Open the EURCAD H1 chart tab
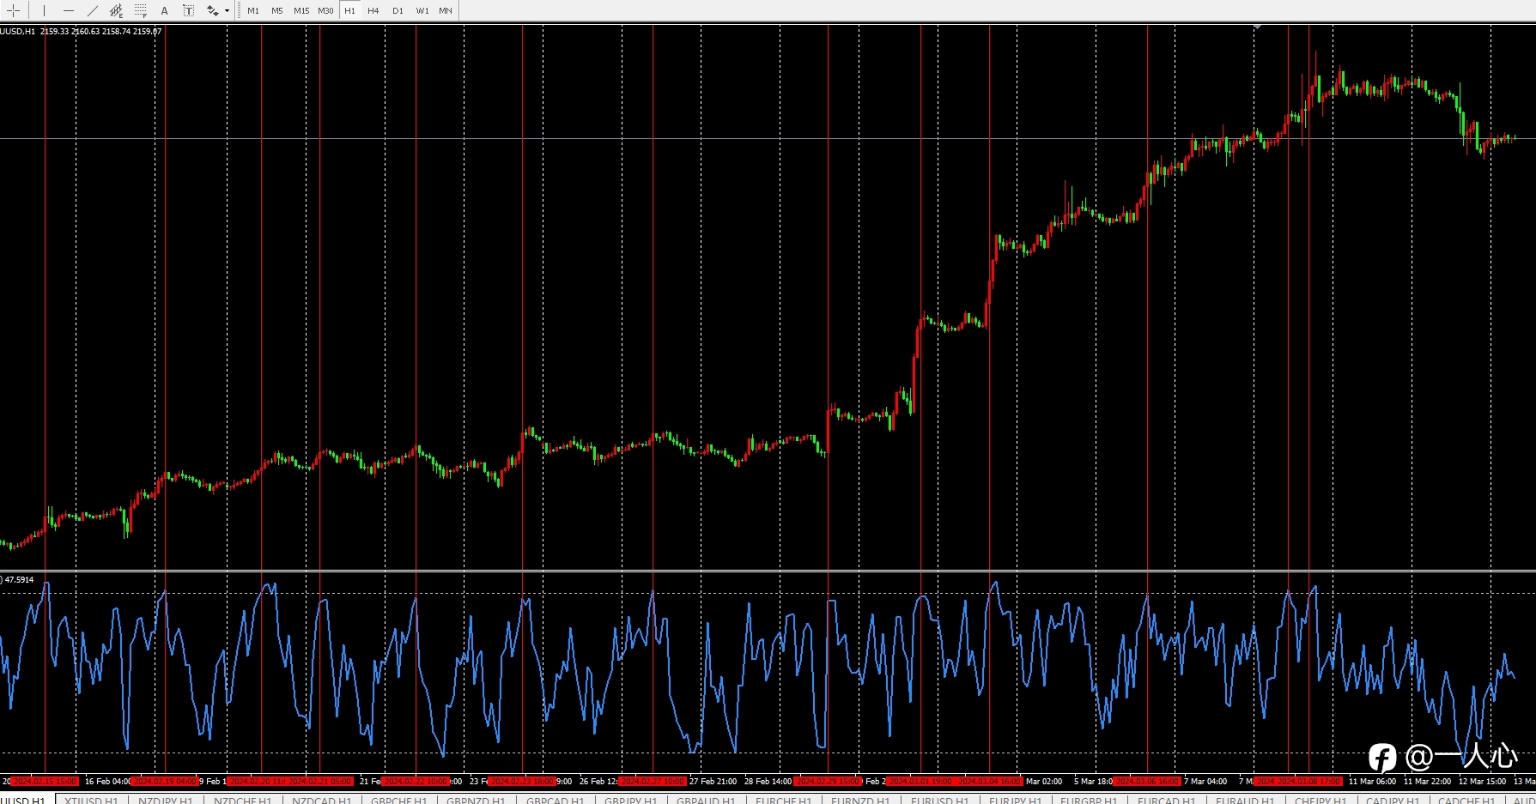The image size is (1536, 804). (x=1166, y=800)
